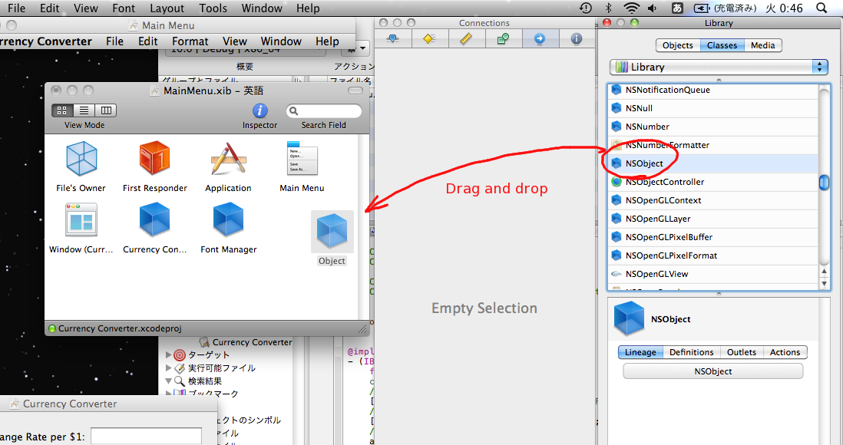Open the Tools menu
Viewport: 843px width, 445px height.
(x=213, y=8)
